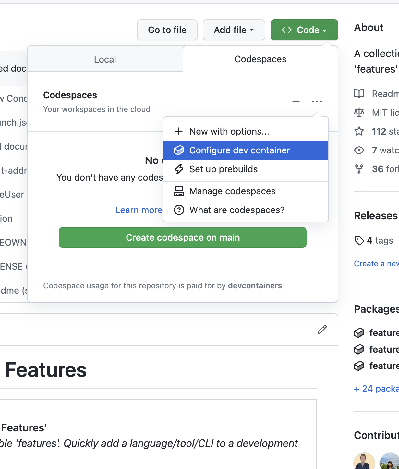Open the 4 tags link
The height and width of the screenshot is (469, 399).
(374, 241)
